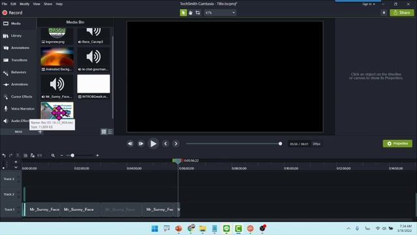Open the Behaviors tab
This screenshot has height=235, width=417.
(18, 72)
